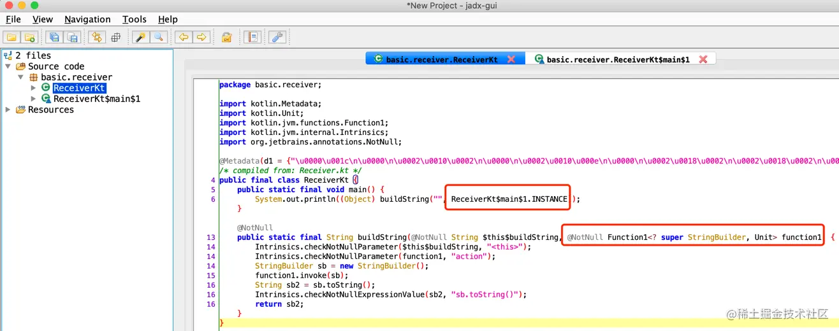Select the basic.receiver package row
Image resolution: width=839 pixels, height=331 pixels.
(x=77, y=77)
